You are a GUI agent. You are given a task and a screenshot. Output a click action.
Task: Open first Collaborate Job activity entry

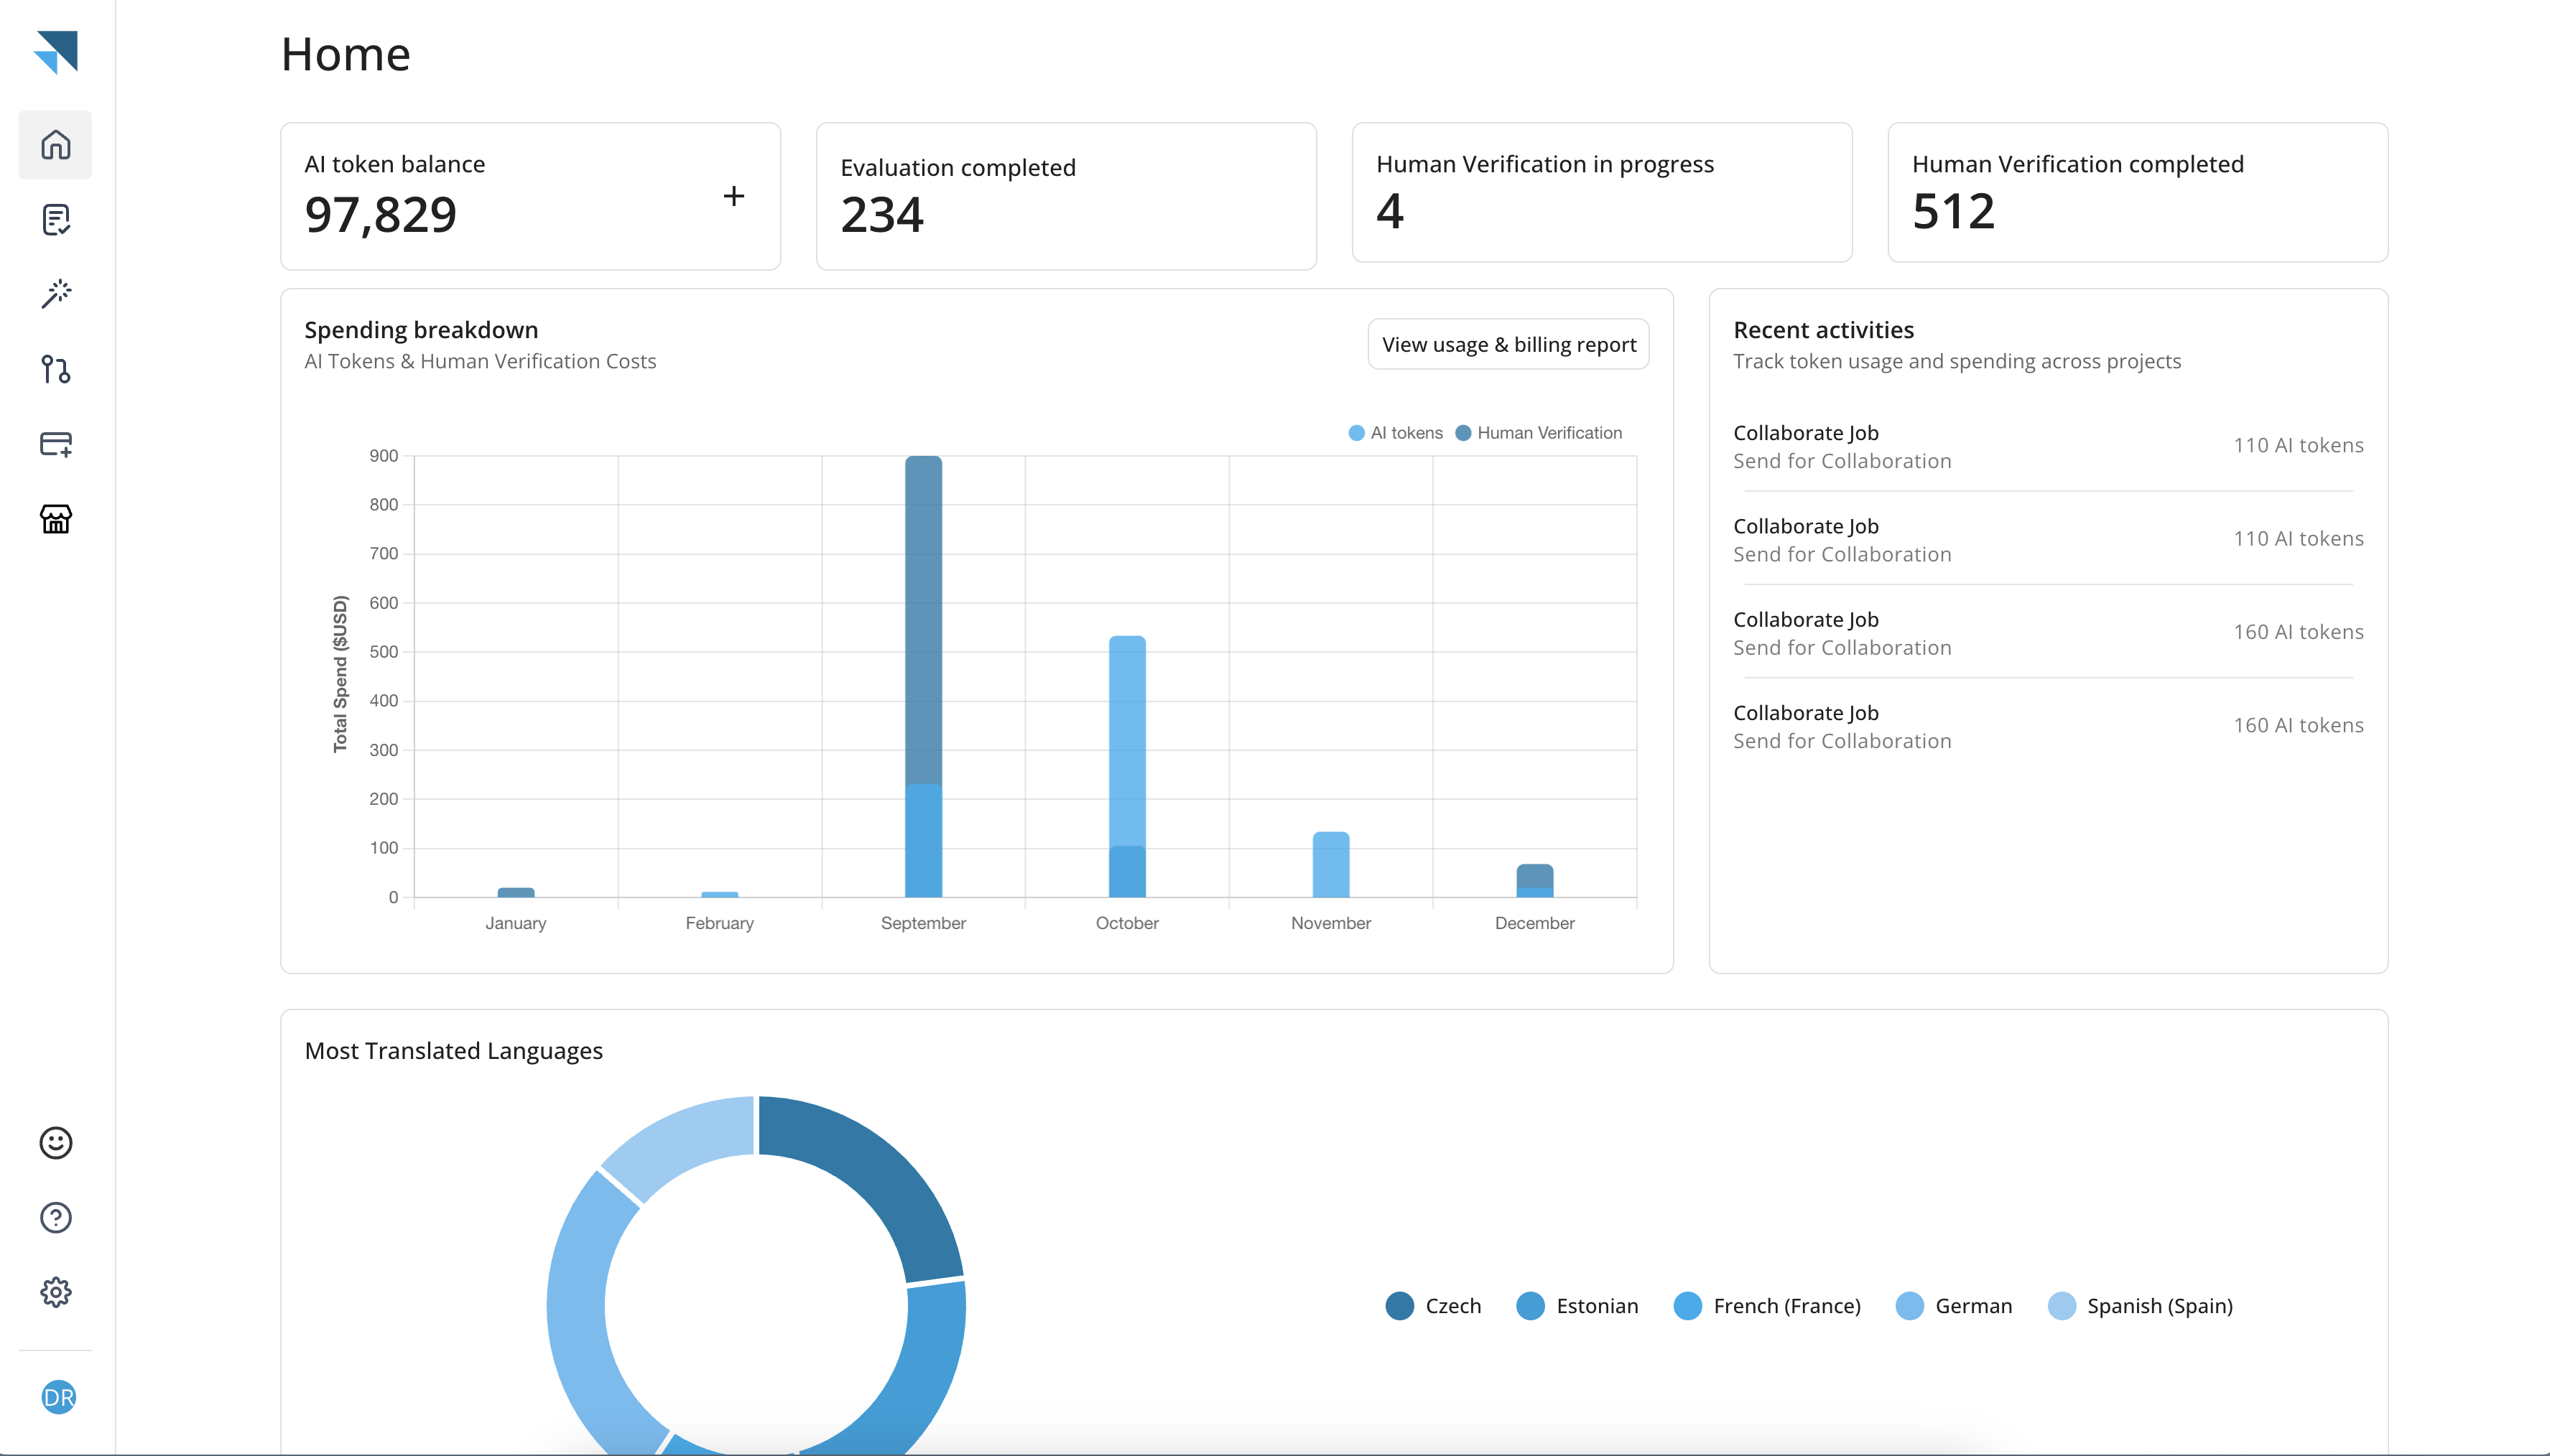[1841, 446]
